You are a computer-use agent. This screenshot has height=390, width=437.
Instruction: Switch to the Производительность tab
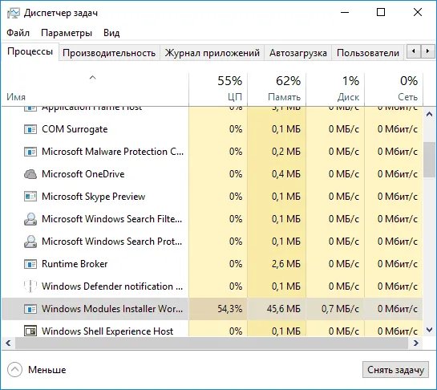109,53
